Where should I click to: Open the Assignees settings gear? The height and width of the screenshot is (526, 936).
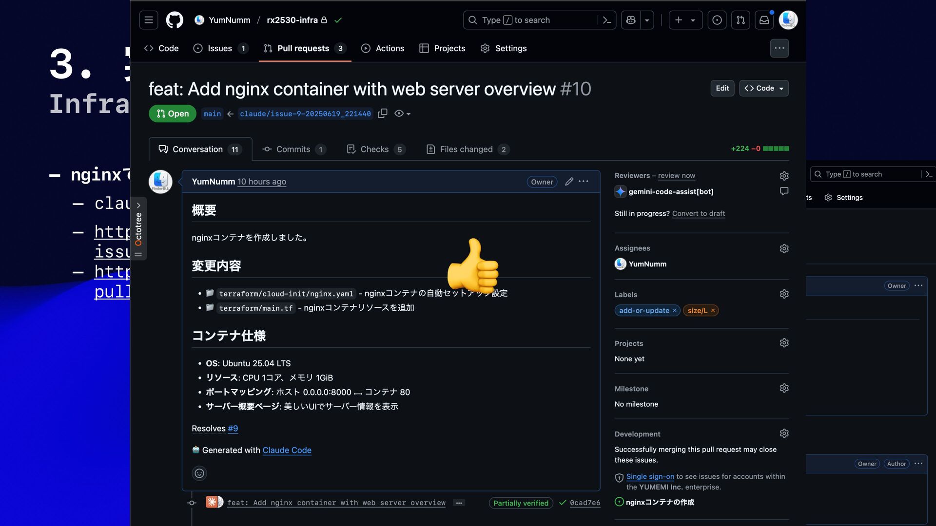(784, 248)
